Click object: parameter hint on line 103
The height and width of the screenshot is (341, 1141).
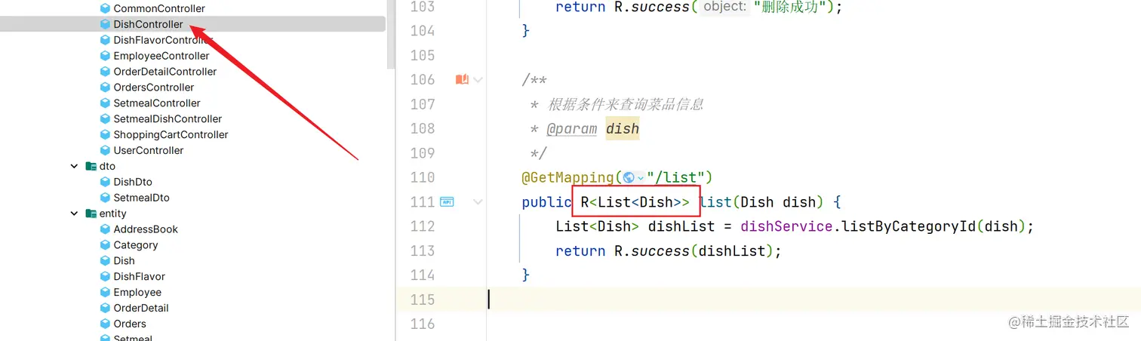[x=724, y=8]
